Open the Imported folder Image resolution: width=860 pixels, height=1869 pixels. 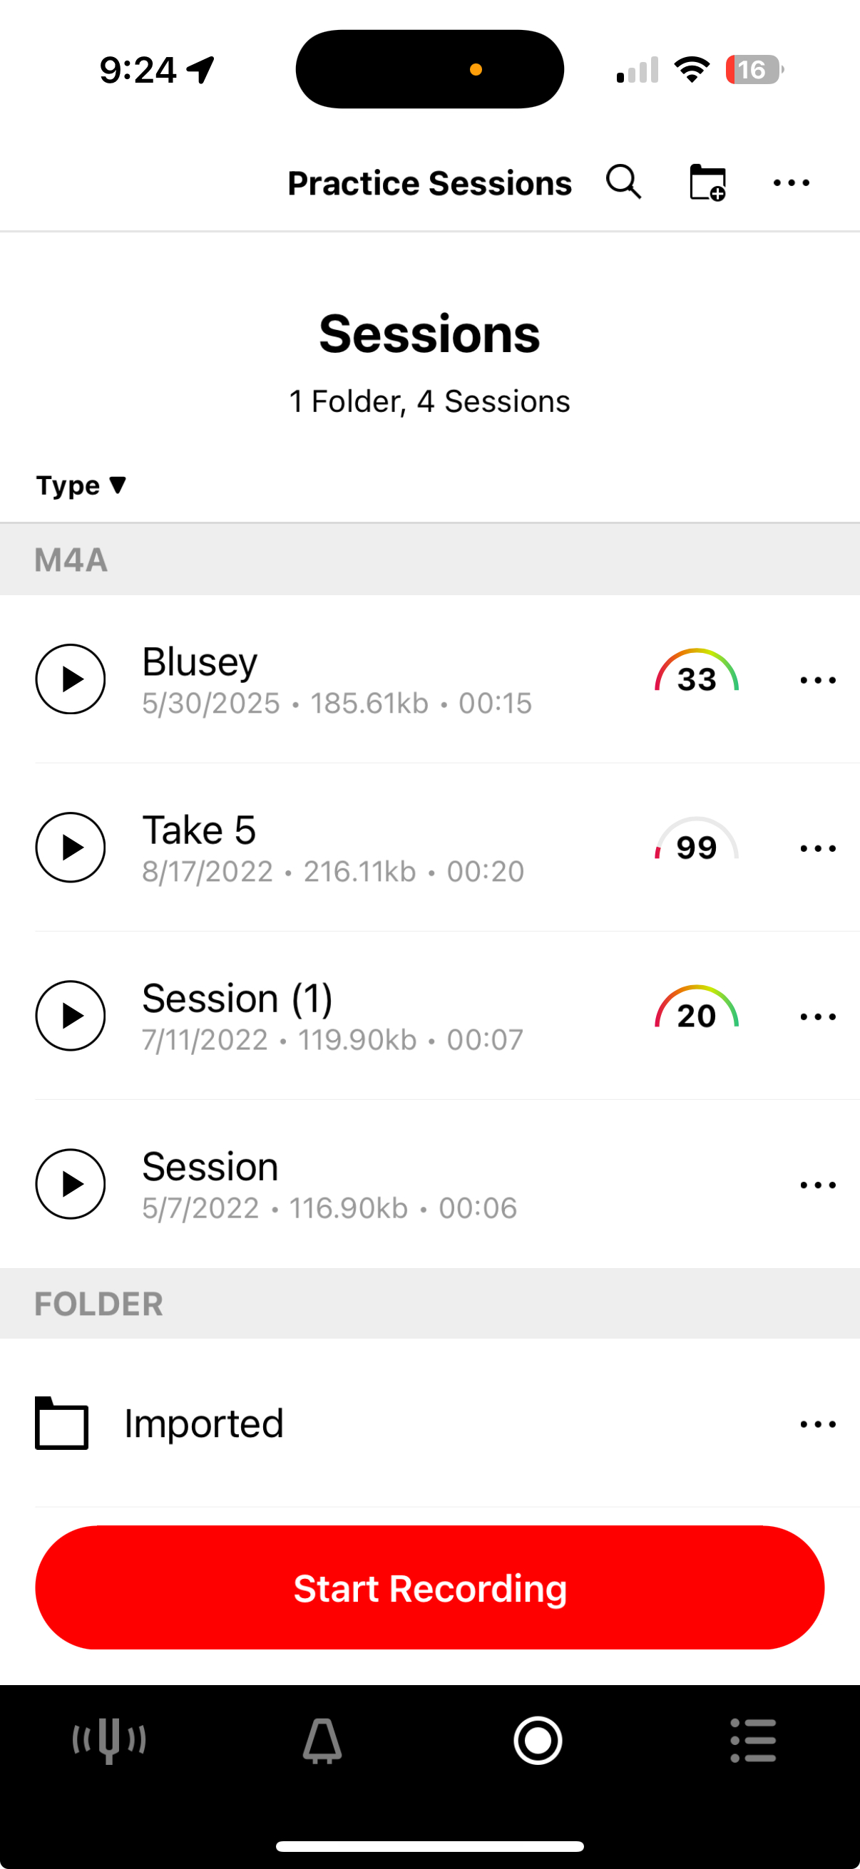[429, 1423]
